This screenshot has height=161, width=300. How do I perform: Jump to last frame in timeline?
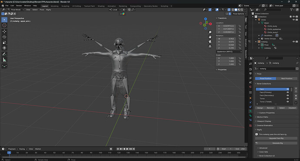coord(134,149)
